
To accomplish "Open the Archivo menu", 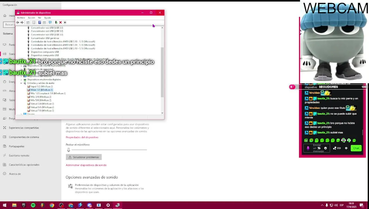I will point(21,18).
